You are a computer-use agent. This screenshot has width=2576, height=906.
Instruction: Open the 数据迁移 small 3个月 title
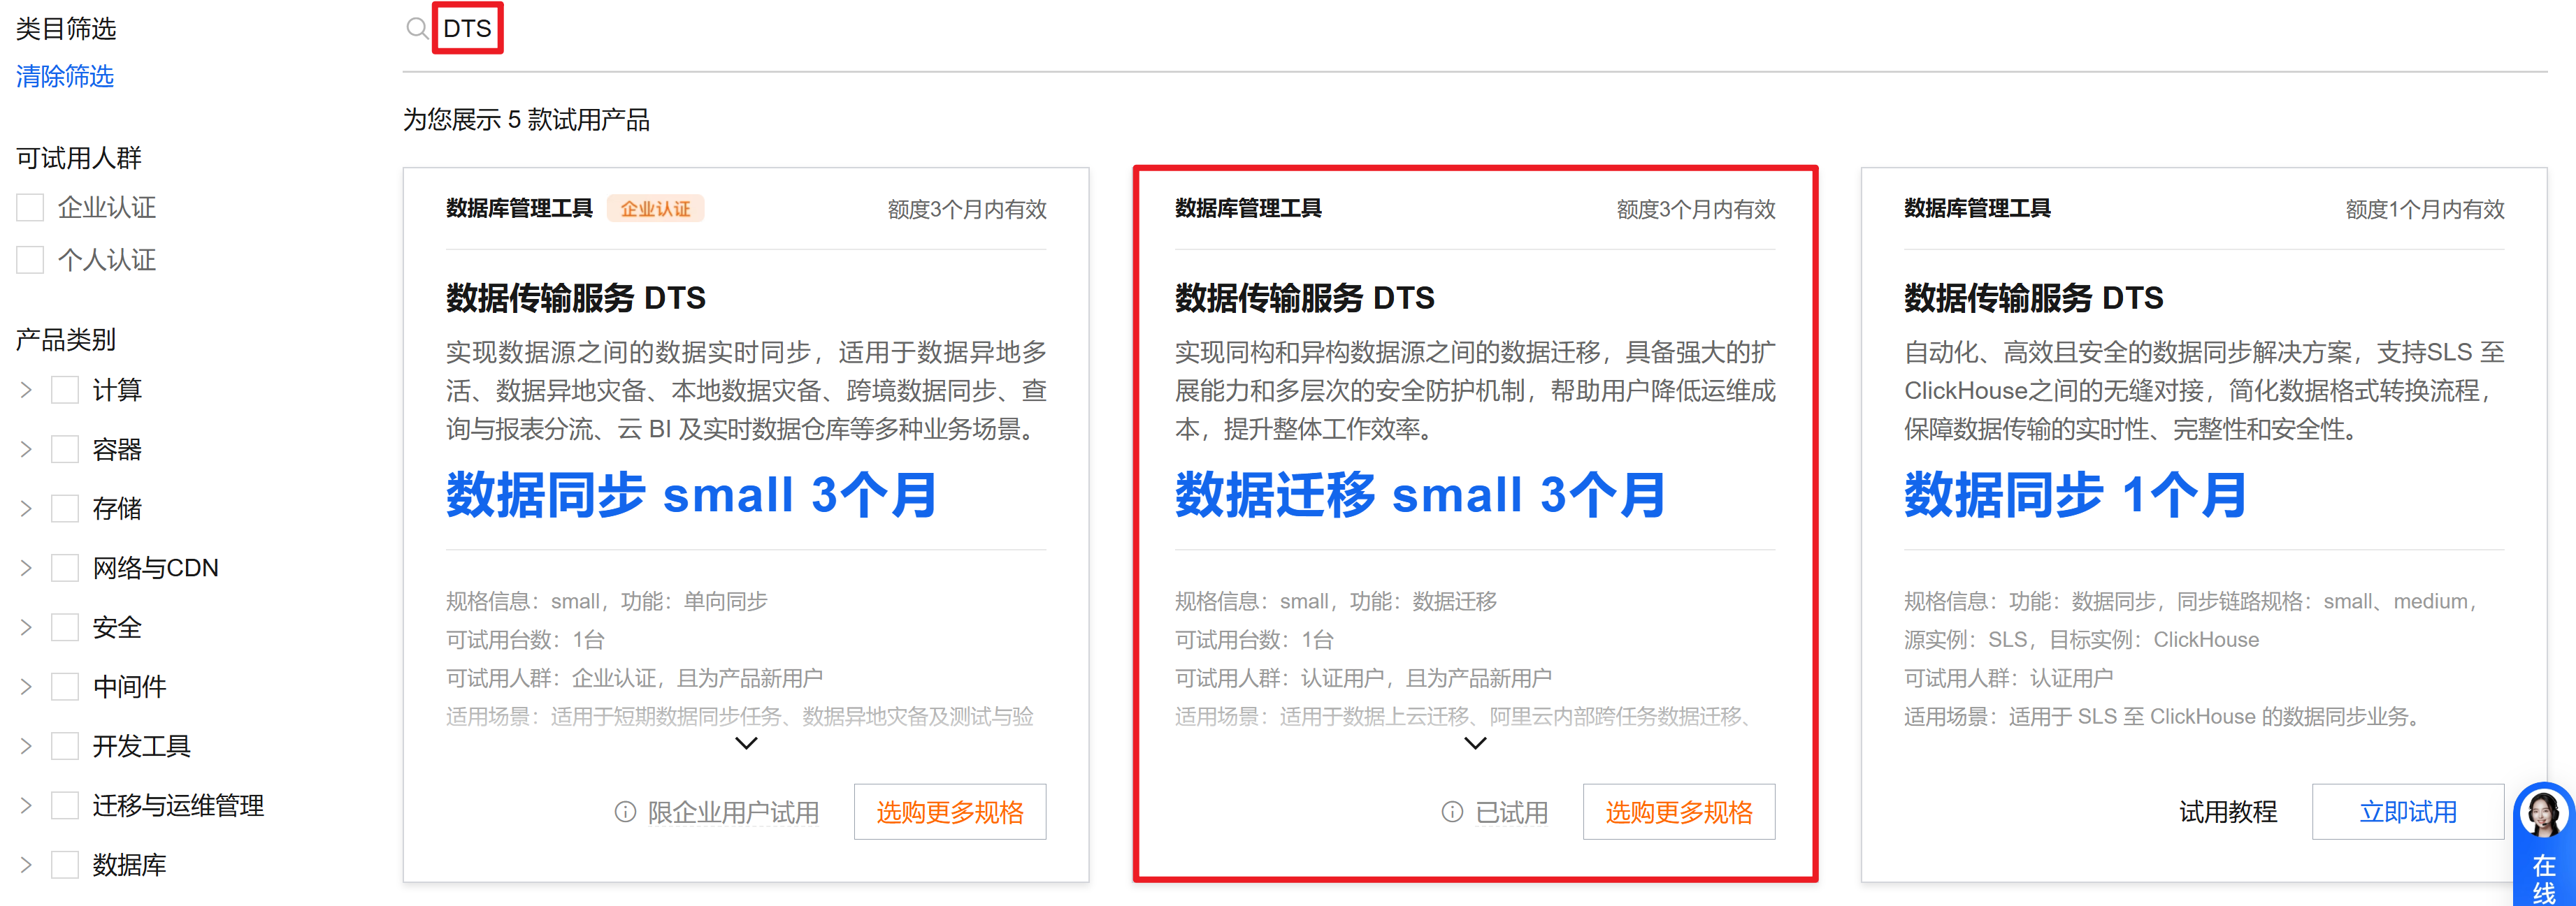pos(1420,495)
